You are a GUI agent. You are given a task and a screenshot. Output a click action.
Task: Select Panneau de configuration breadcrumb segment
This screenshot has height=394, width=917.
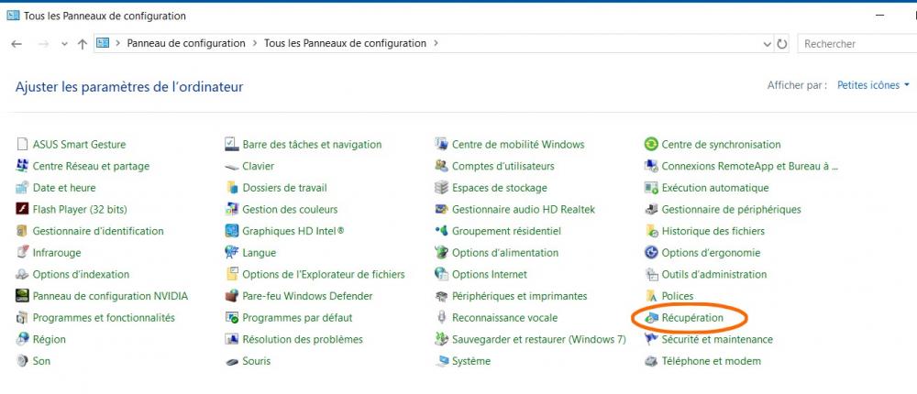click(186, 43)
